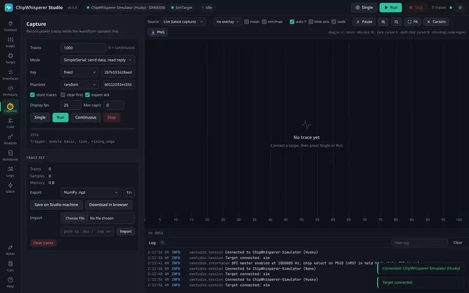469x293 pixels.
Task: Uncheck store traces
Action: coord(32,95)
